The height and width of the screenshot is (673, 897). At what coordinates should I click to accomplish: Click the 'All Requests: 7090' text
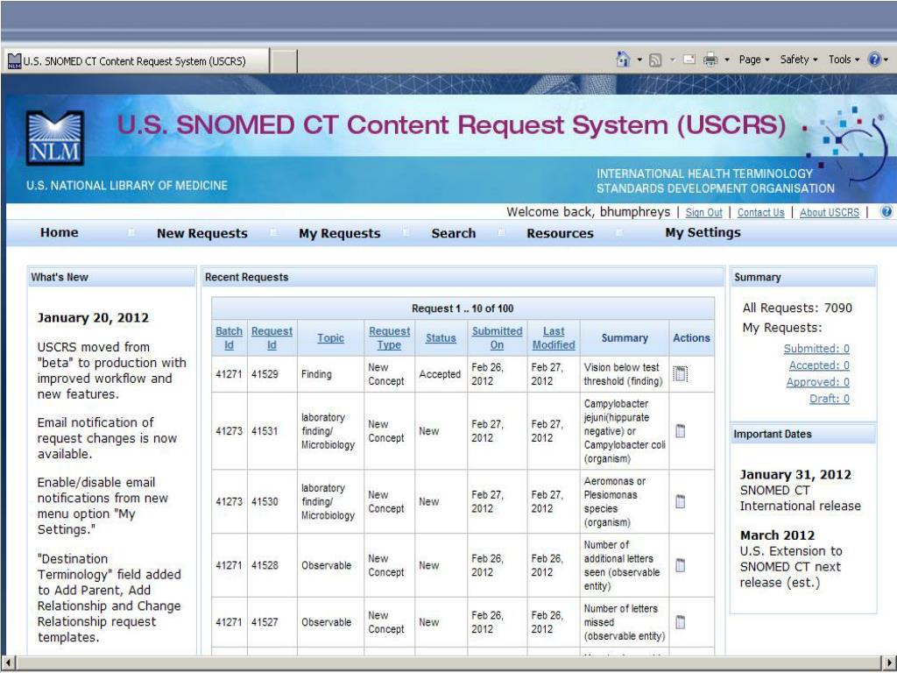[x=797, y=308]
